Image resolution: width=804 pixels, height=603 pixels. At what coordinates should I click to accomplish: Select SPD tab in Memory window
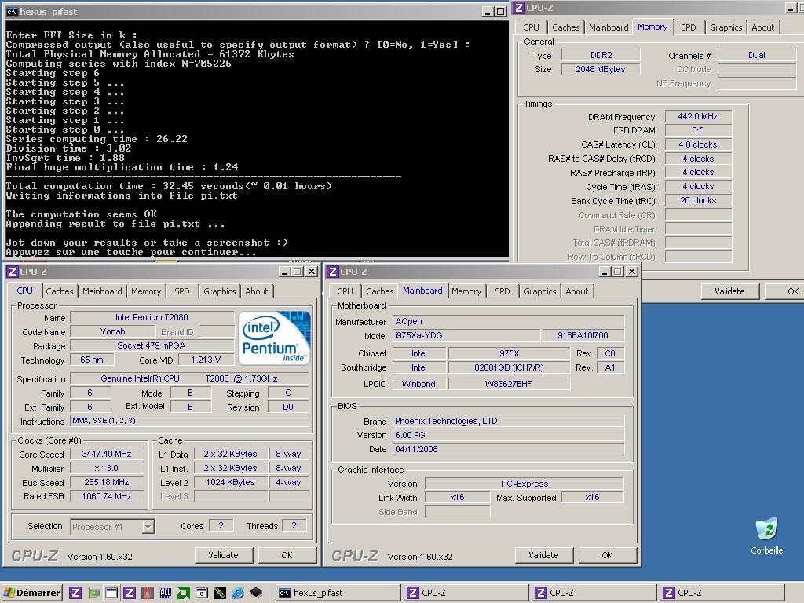[x=688, y=27]
